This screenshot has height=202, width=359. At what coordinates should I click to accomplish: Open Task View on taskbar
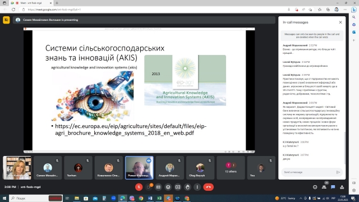[67, 198]
